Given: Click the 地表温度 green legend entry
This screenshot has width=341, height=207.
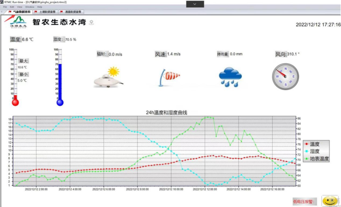Looking at the screenshot, I should tap(316, 158).
